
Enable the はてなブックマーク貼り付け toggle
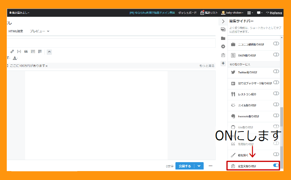(x=276, y=82)
